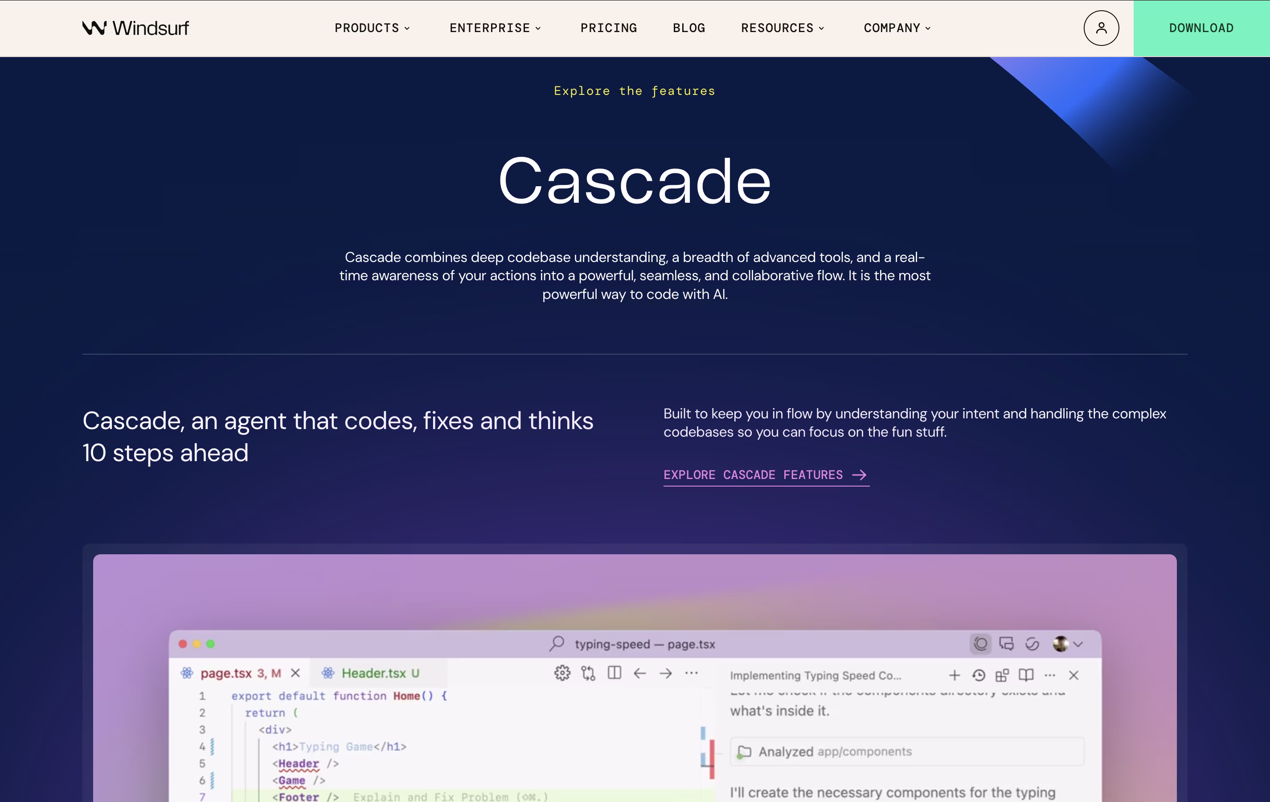Close the Cascade chat panel with X
The width and height of the screenshot is (1270, 802).
(1074, 675)
